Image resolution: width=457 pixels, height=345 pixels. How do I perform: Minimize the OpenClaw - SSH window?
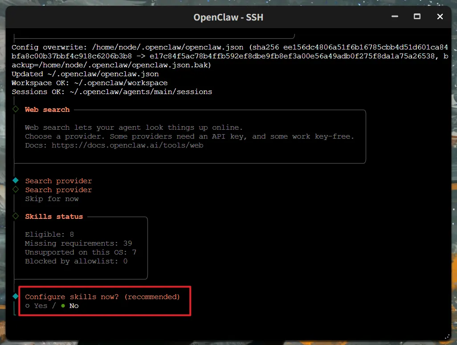(395, 16)
